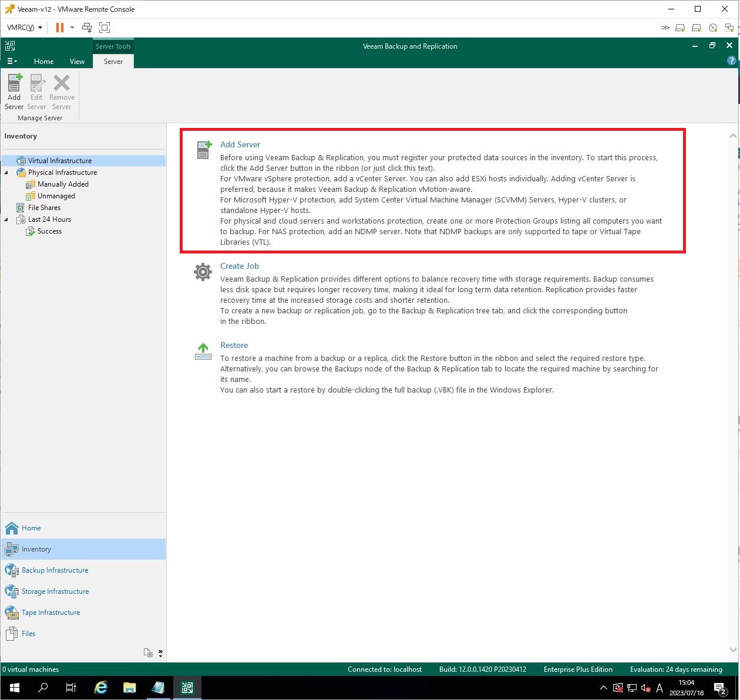Click the Server Tools contextual tab

(x=113, y=46)
